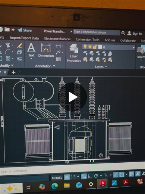Toggle layer 0 freeze sun icon
This screenshot has height=194, width=145.
pyautogui.click(x=90, y=47)
